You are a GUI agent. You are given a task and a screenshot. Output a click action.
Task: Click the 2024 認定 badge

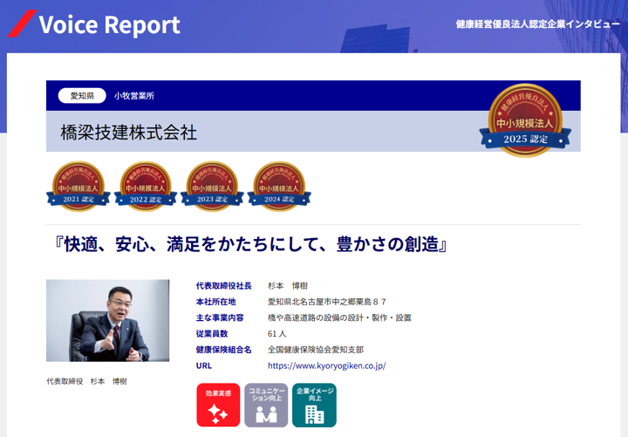point(278,186)
